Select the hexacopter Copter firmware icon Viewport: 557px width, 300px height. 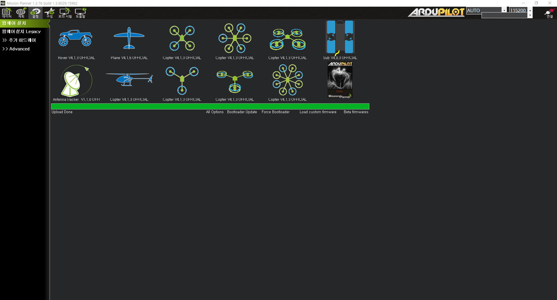pyautogui.click(x=235, y=38)
